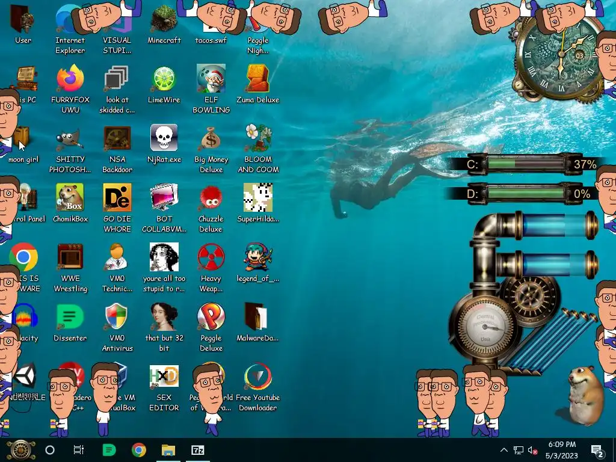This screenshot has width=616, height=462.
Task: Click the muted volume tray icon
Action: [533, 450]
